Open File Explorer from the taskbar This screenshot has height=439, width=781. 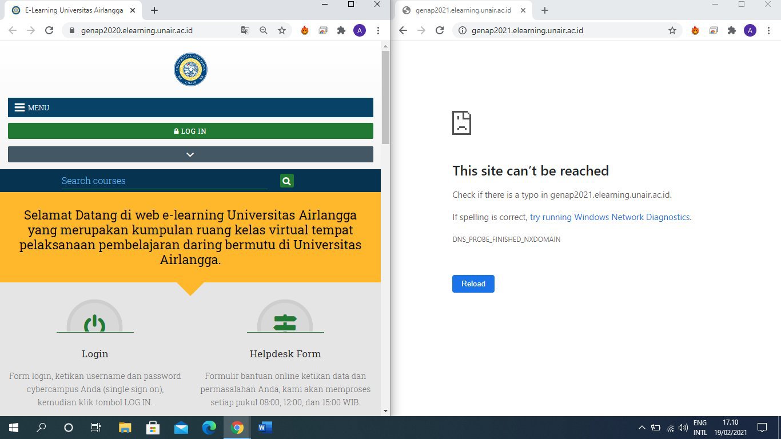(x=125, y=428)
